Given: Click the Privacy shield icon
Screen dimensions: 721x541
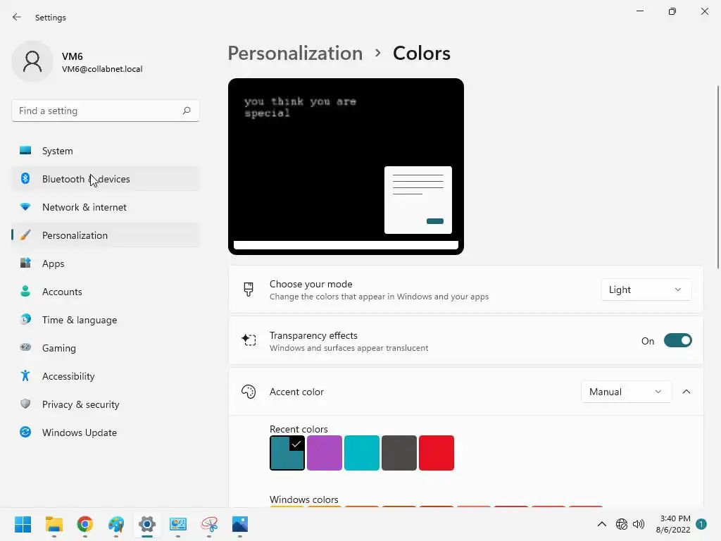Looking at the screenshot, I should click(25, 404).
